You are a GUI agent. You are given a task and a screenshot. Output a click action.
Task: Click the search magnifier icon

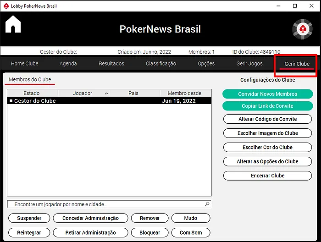coord(207,204)
